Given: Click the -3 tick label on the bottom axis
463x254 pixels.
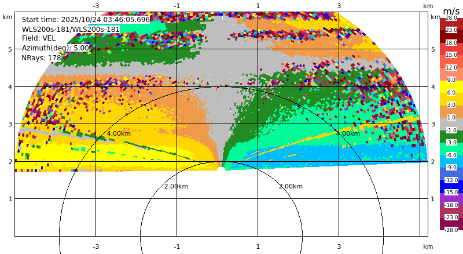Looking at the screenshot, I should coord(95,246).
